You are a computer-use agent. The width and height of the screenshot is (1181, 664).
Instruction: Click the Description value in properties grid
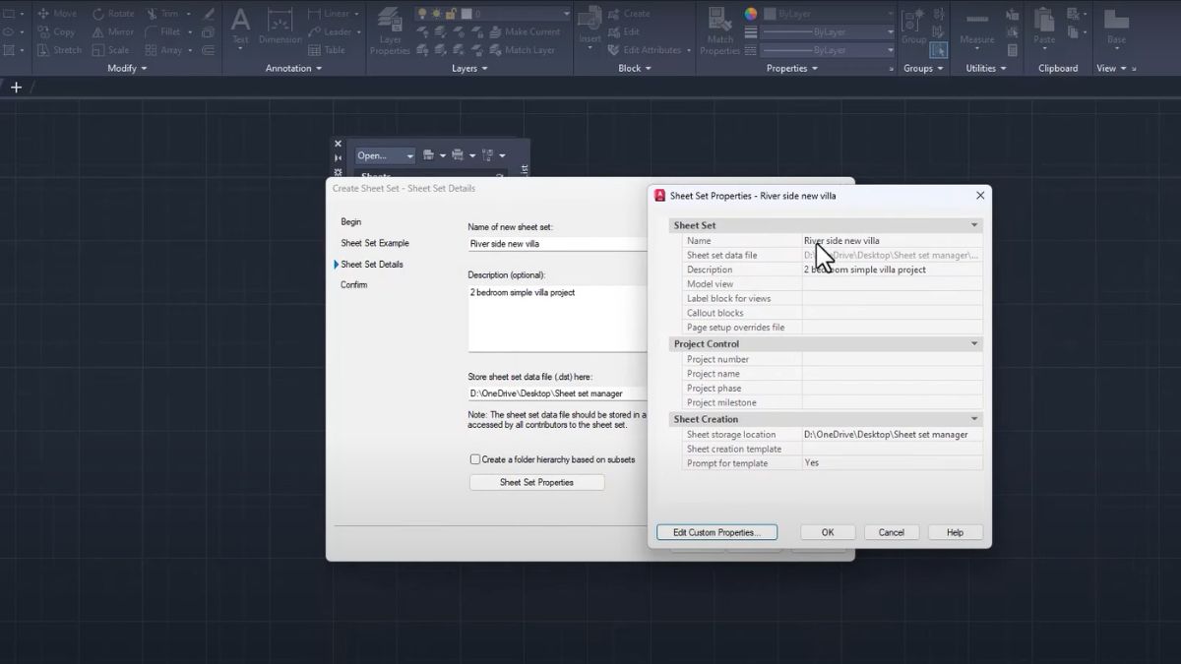click(893, 270)
